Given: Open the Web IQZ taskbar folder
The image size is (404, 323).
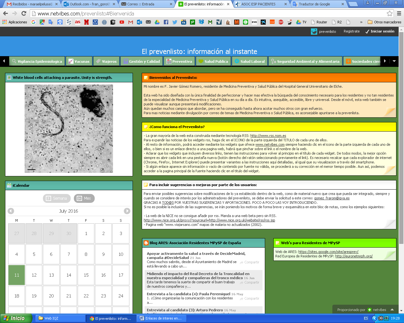Looking at the screenshot, I should 60,318.
